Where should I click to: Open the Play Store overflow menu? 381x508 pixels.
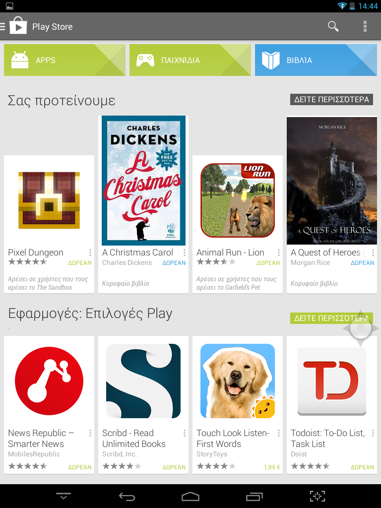click(365, 26)
